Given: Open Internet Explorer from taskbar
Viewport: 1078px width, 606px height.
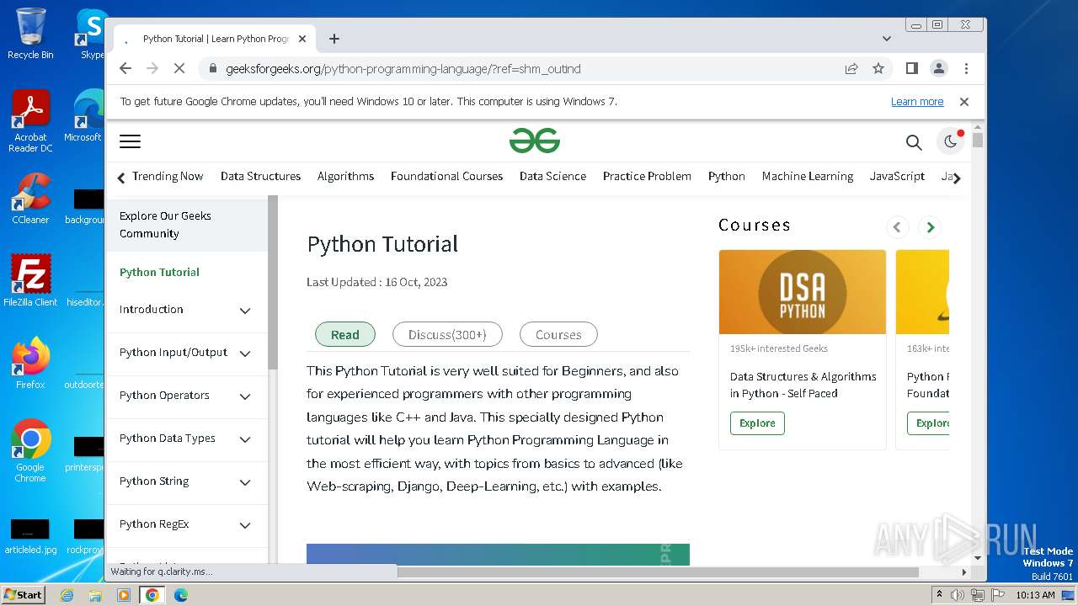Looking at the screenshot, I should click(x=67, y=595).
